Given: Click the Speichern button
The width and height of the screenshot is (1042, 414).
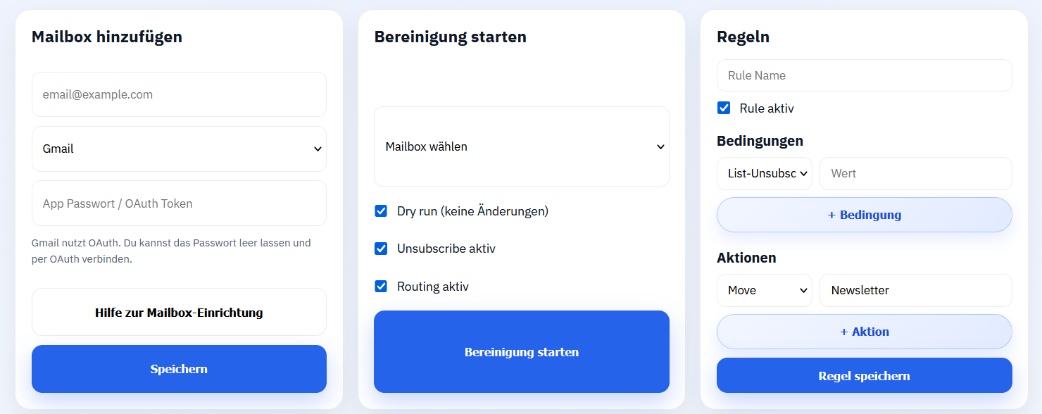Looking at the screenshot, I should (x=179, y=369).
